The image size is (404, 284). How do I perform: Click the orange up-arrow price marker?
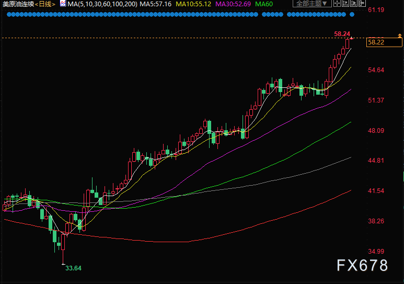(400, 36)
